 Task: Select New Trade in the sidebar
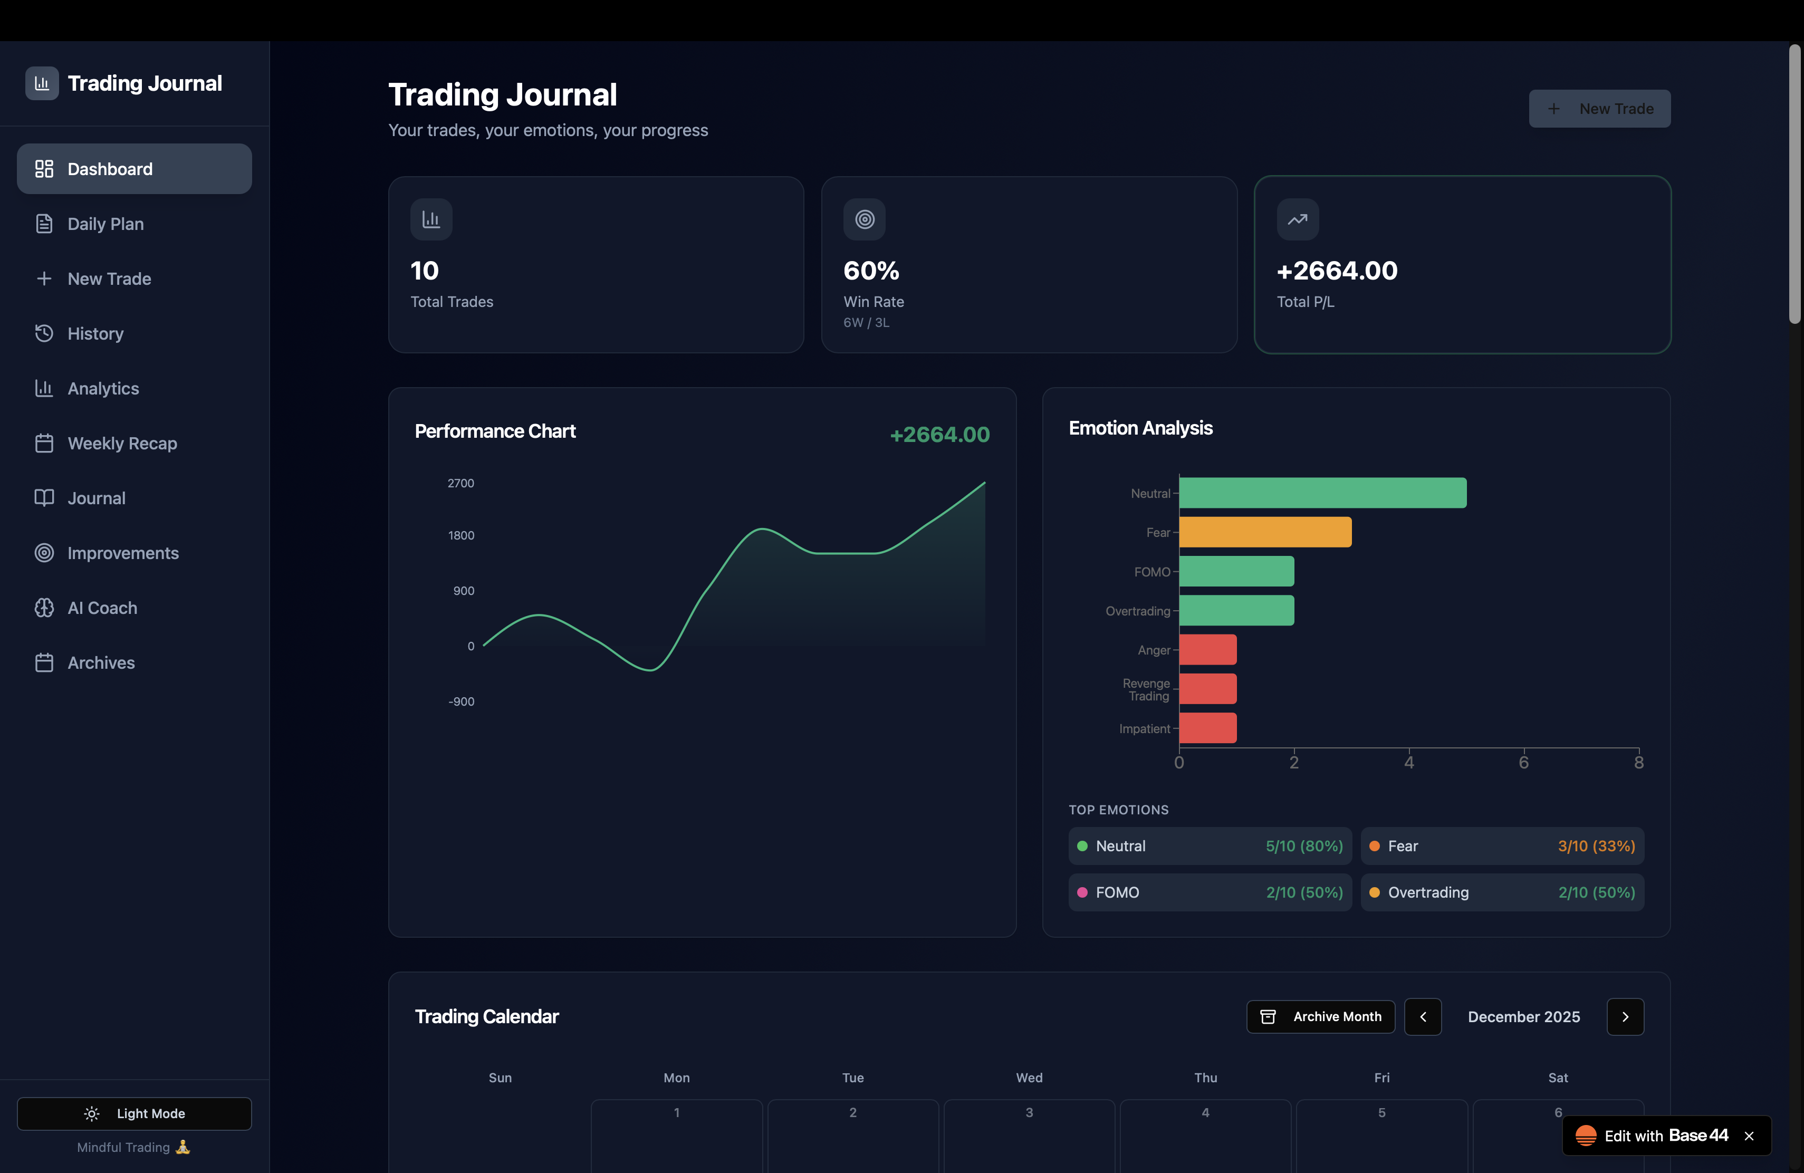click(x=134, y=279)
